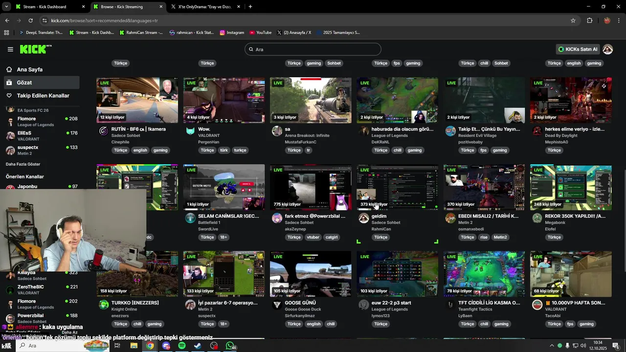Image resolution: width=626 pixels, height=352 pixels.
Task: Open herkes elime veriyo stream thumbnail
Action: (571, 100)
